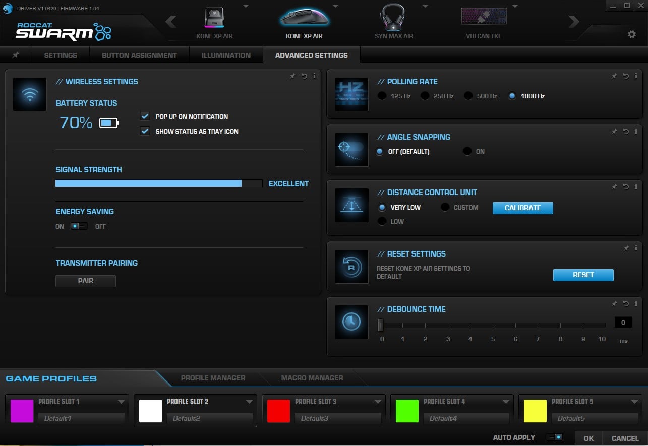Toggle the Energy Saving switch
Viewport: 648px width, 446px height.
click(x=79, y=226)
